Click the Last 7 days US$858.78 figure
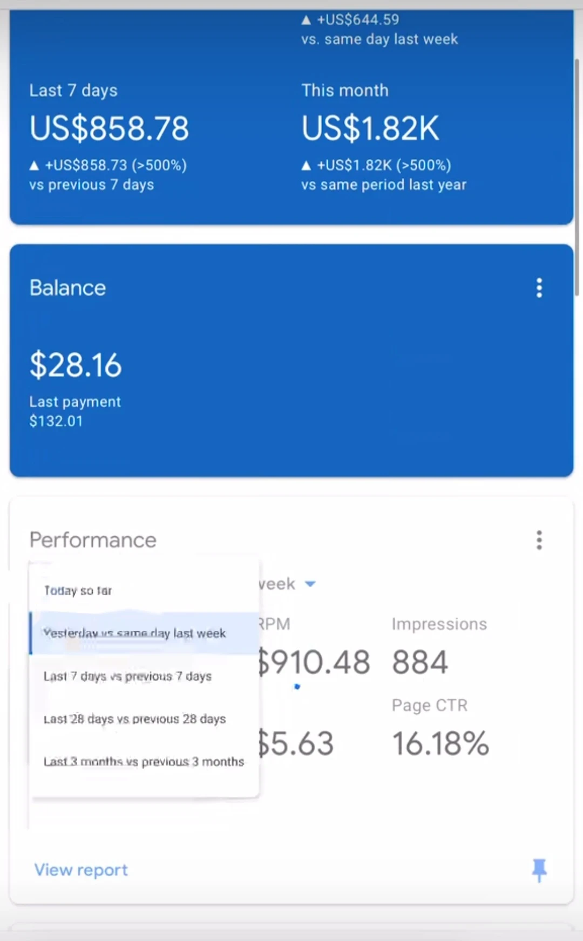The height and width of the screenshot is (941, 583). point(110,128)
